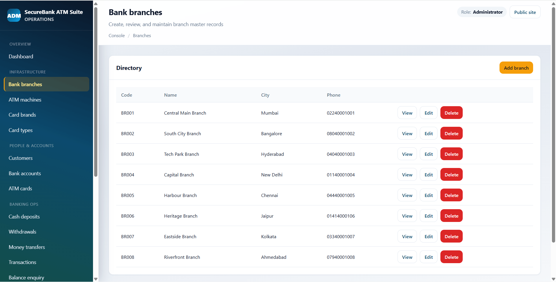Open Card types section
This screenshot has height=282, width=556.
tap(21, 130)
